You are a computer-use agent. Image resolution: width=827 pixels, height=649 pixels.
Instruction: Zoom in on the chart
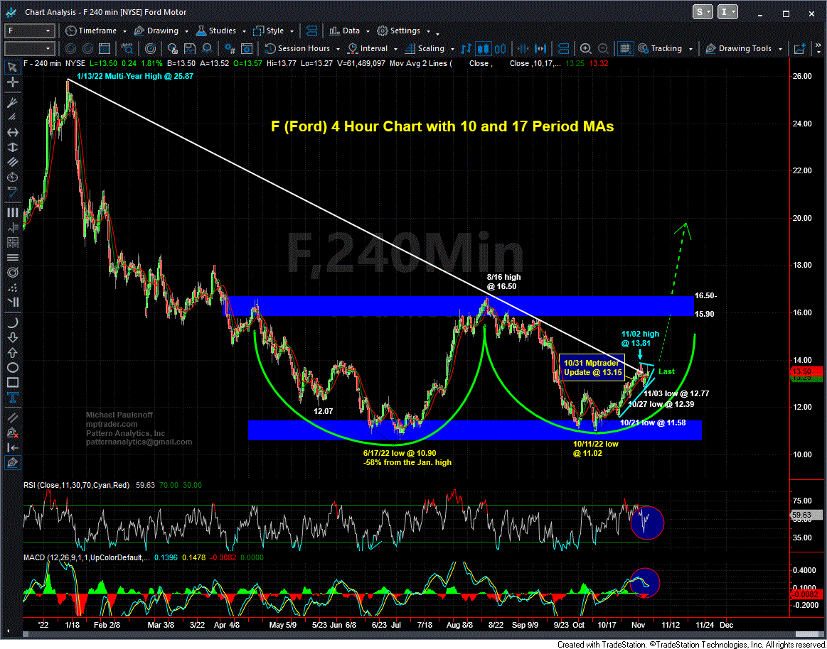(585, 48)
